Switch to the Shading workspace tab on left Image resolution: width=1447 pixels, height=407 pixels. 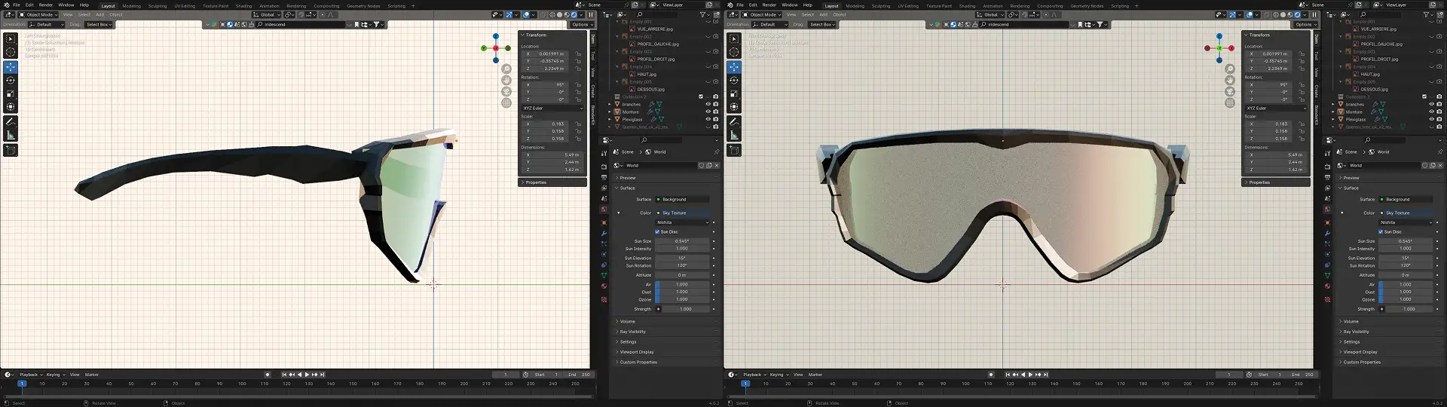(243, 6)
